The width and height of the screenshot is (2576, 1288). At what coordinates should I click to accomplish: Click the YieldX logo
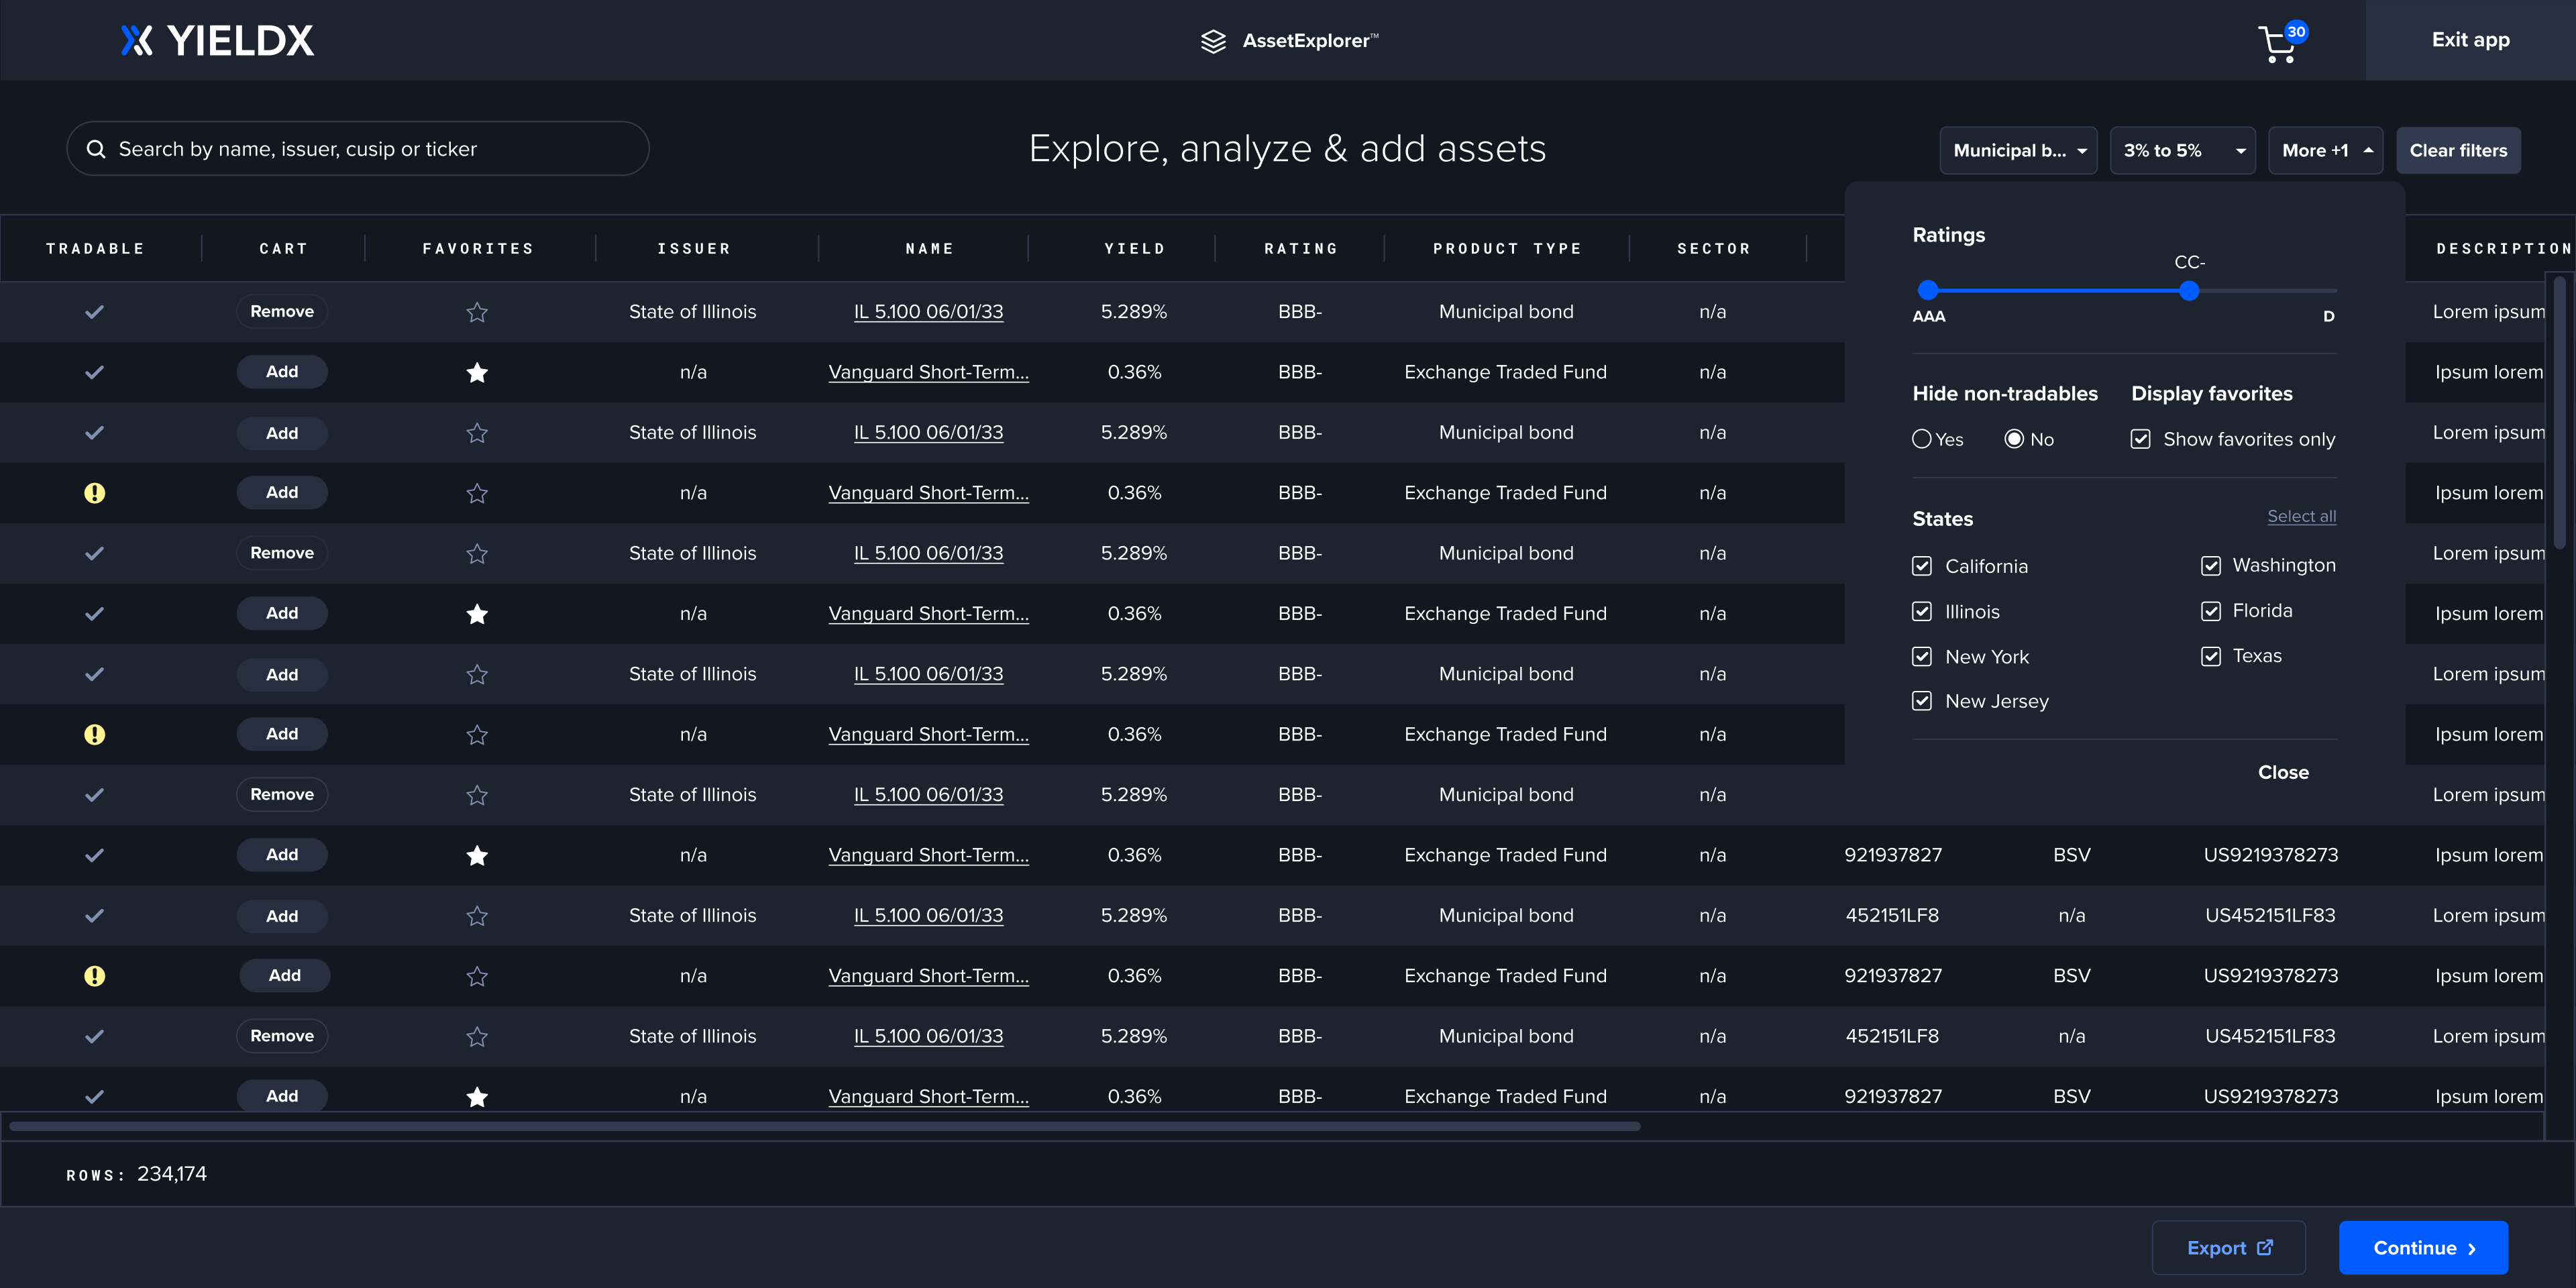click(217, 40)
